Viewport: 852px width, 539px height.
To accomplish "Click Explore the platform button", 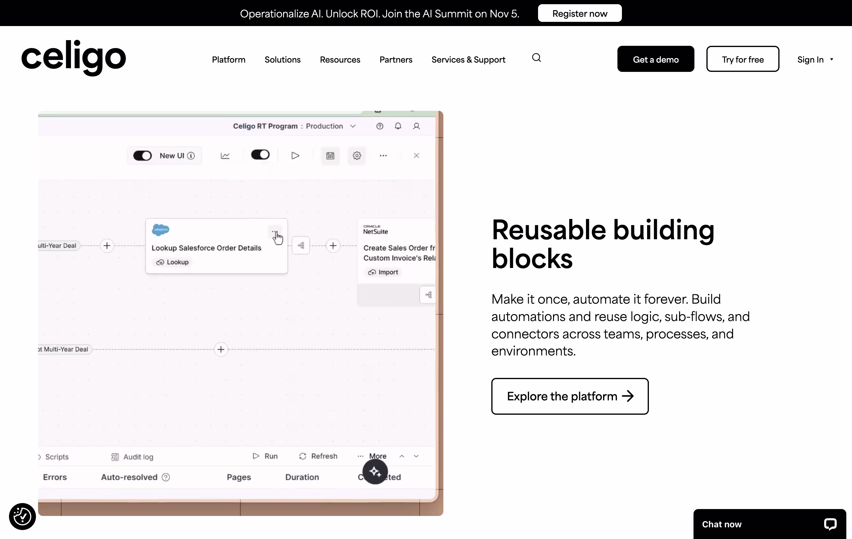I will pyautogui.click(x=570, y=396).
